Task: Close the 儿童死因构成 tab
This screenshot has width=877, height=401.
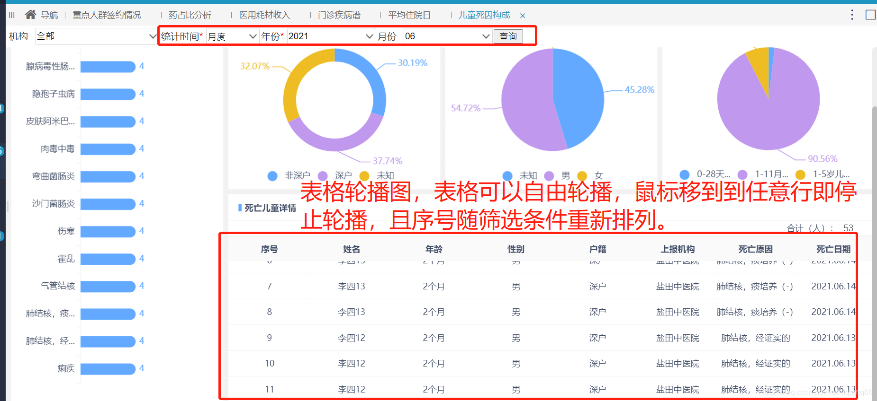Action: 523,16
